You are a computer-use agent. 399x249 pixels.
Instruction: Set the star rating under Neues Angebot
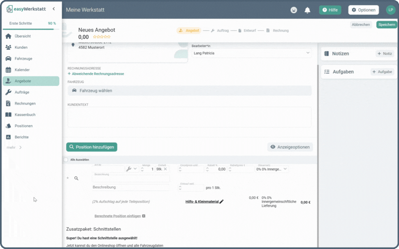tap(102, 37)
